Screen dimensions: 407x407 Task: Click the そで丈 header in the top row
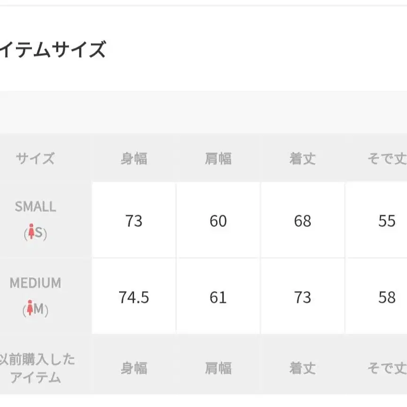pyautogui.click(x=387, y=158)
